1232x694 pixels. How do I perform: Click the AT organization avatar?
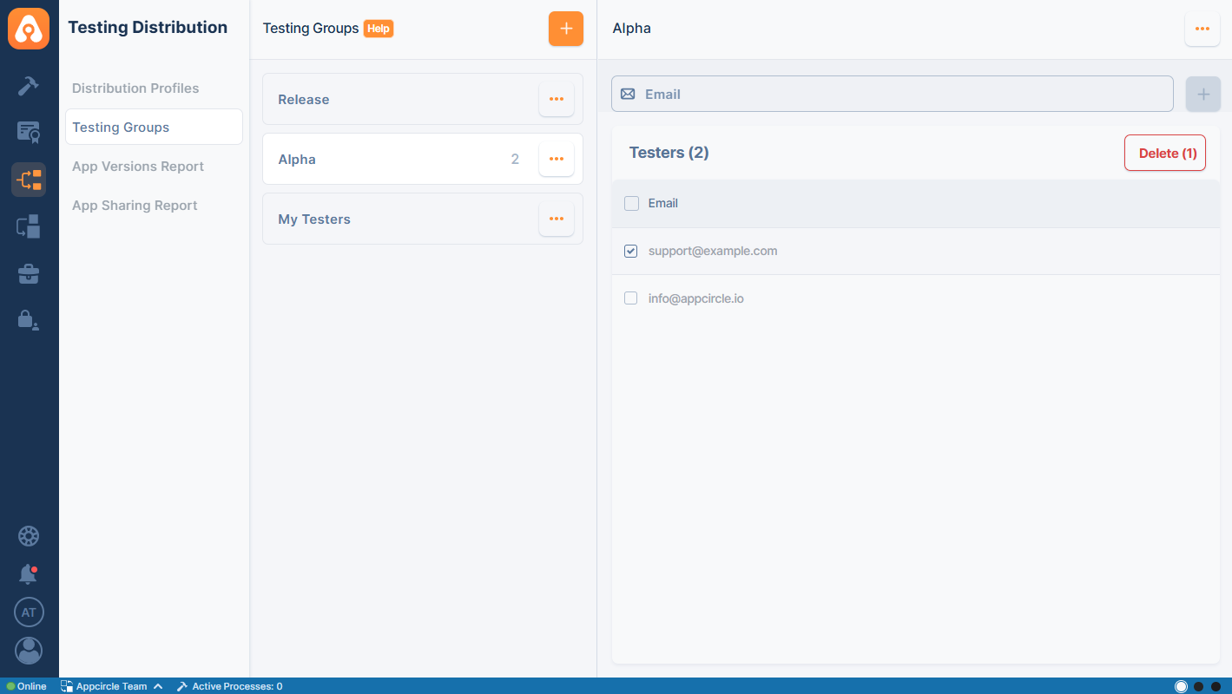click(29, 612)
